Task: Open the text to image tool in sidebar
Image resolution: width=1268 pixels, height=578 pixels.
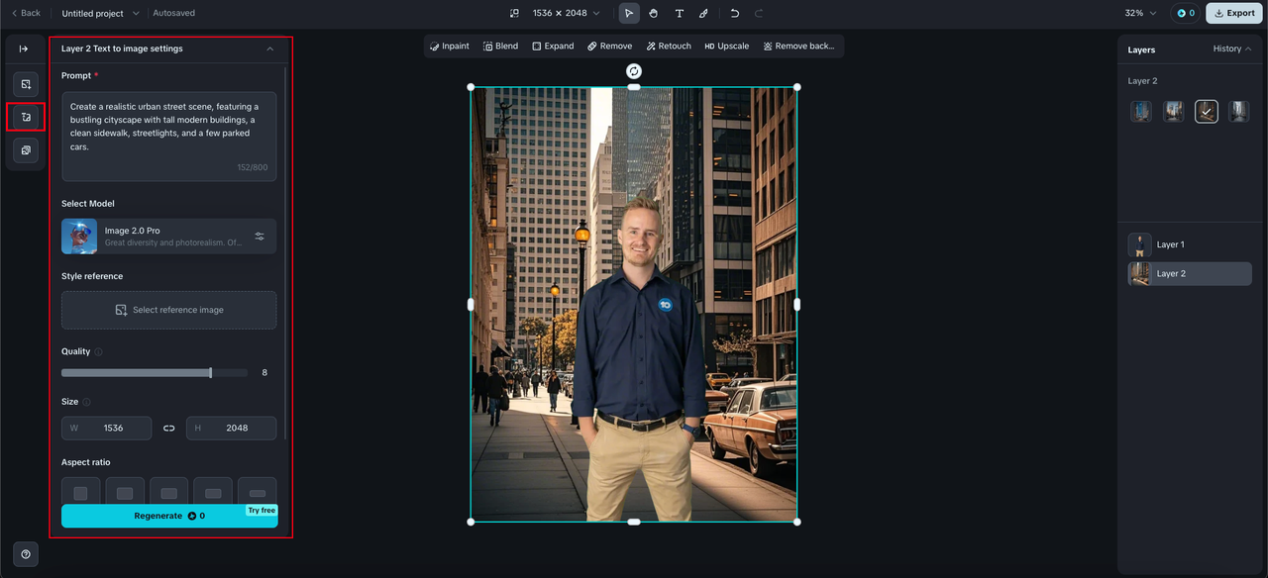Action: point(26,117)
